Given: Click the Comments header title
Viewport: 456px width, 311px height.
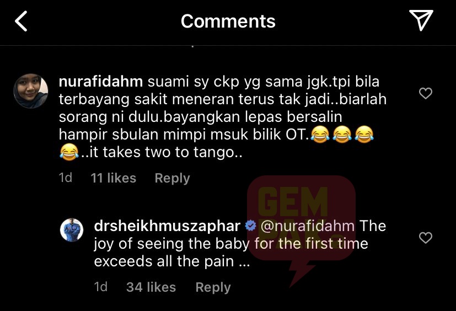Looking at the screenshot, I should 228,22.
